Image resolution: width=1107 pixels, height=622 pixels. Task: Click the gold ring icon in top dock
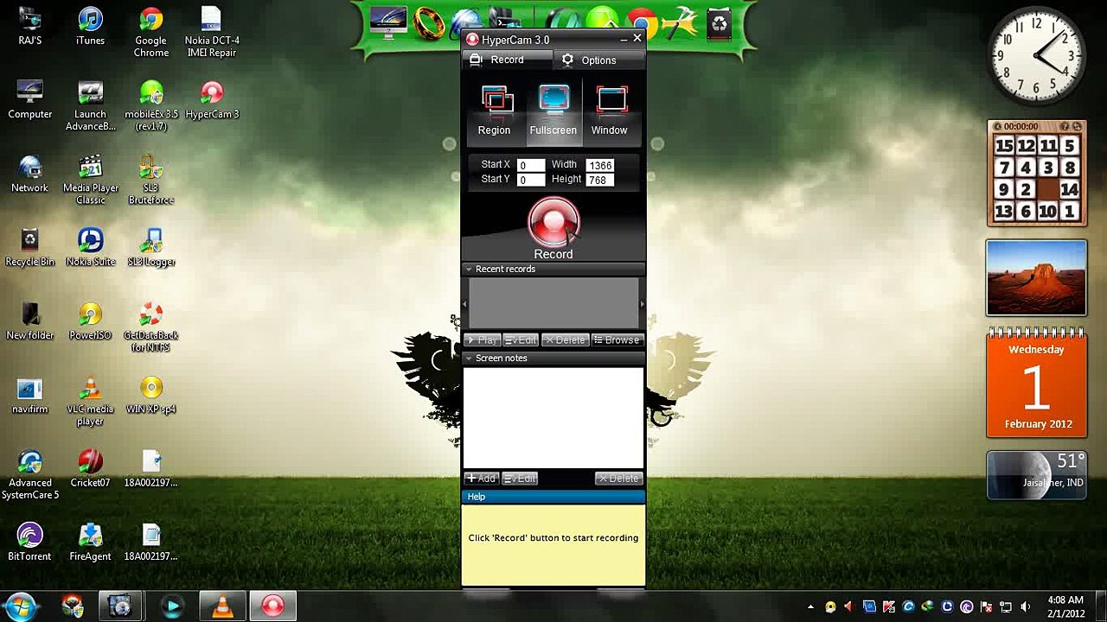(x=429, y=23)
